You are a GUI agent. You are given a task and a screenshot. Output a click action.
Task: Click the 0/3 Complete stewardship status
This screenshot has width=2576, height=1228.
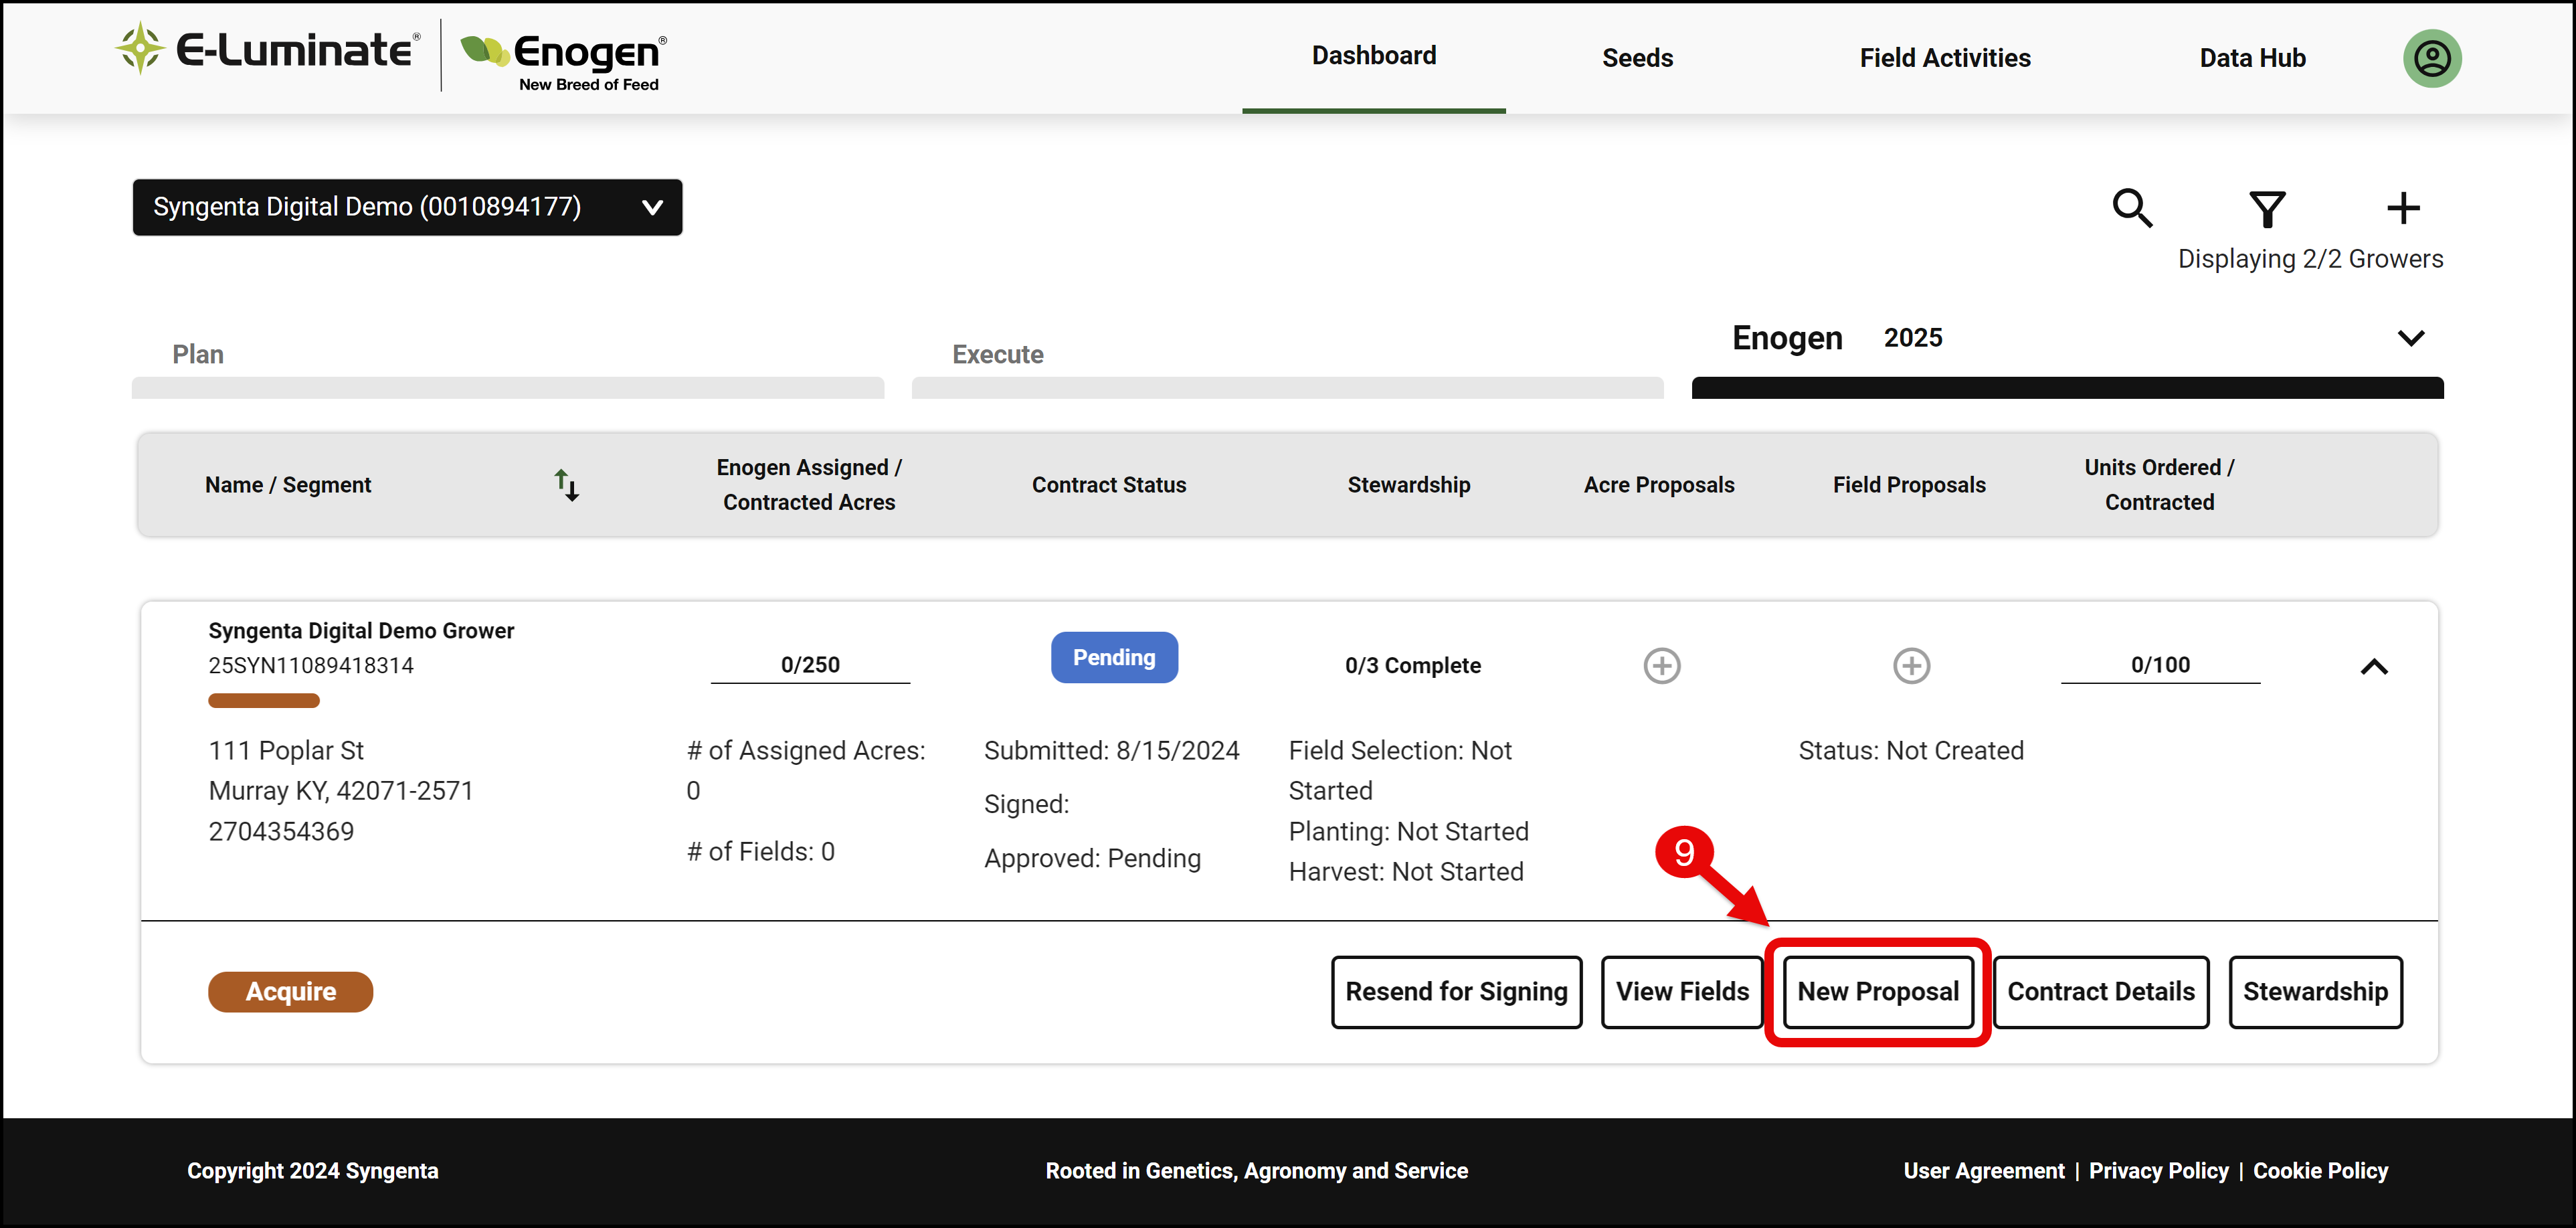click(x=1412, y=666)
